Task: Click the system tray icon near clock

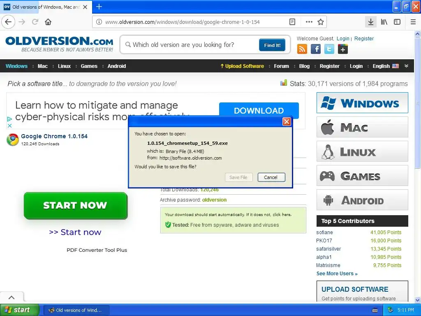Action: tap(391, 310)
